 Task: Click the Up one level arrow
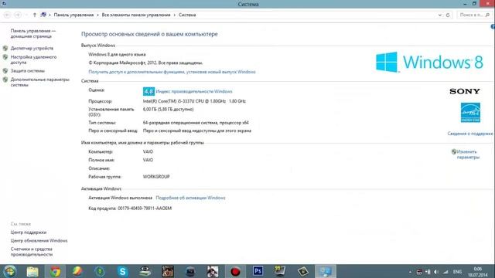click(x=34, y=15)
